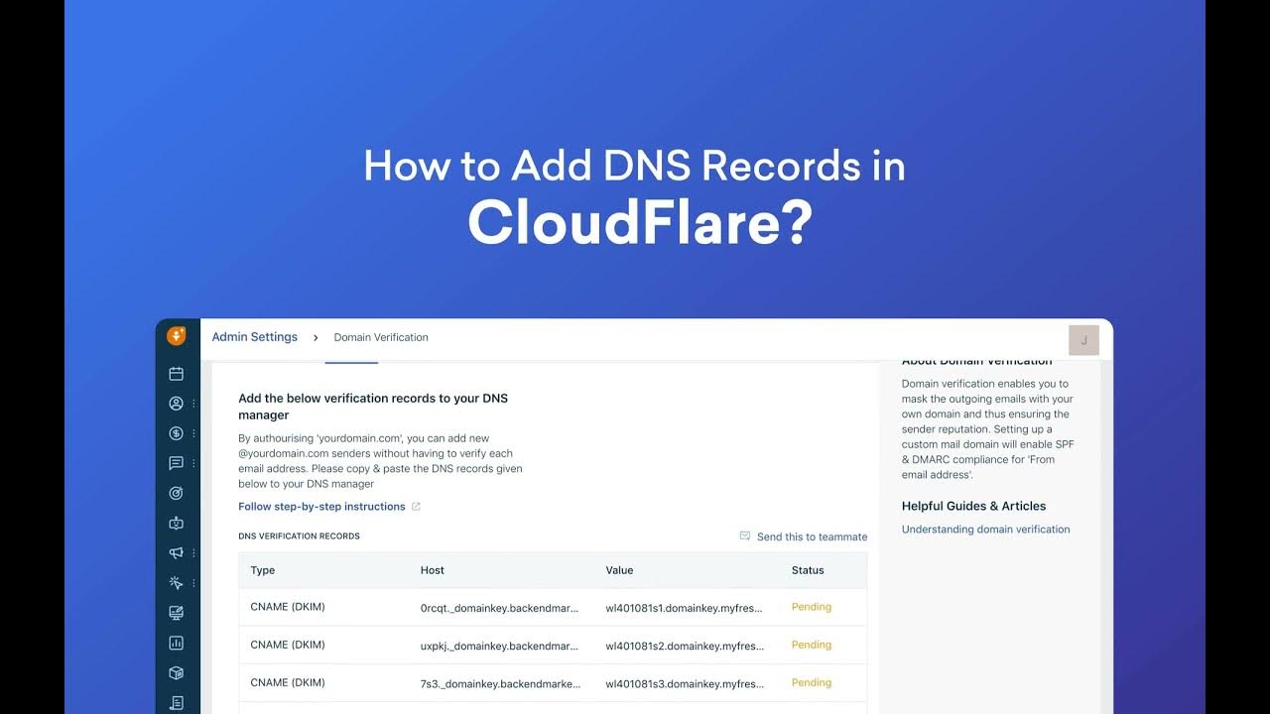Open the J user avatar menu
This screenshot has height=714, width=1270.
coord(1083,340)
